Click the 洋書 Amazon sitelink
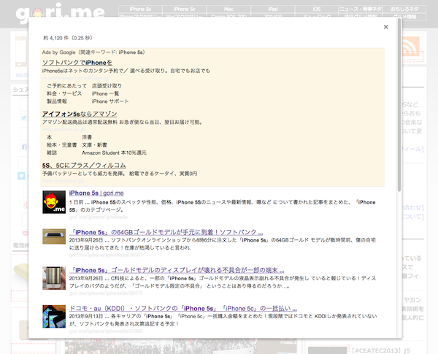The height and width of the screenshot is (354, 438). [87, 137]
